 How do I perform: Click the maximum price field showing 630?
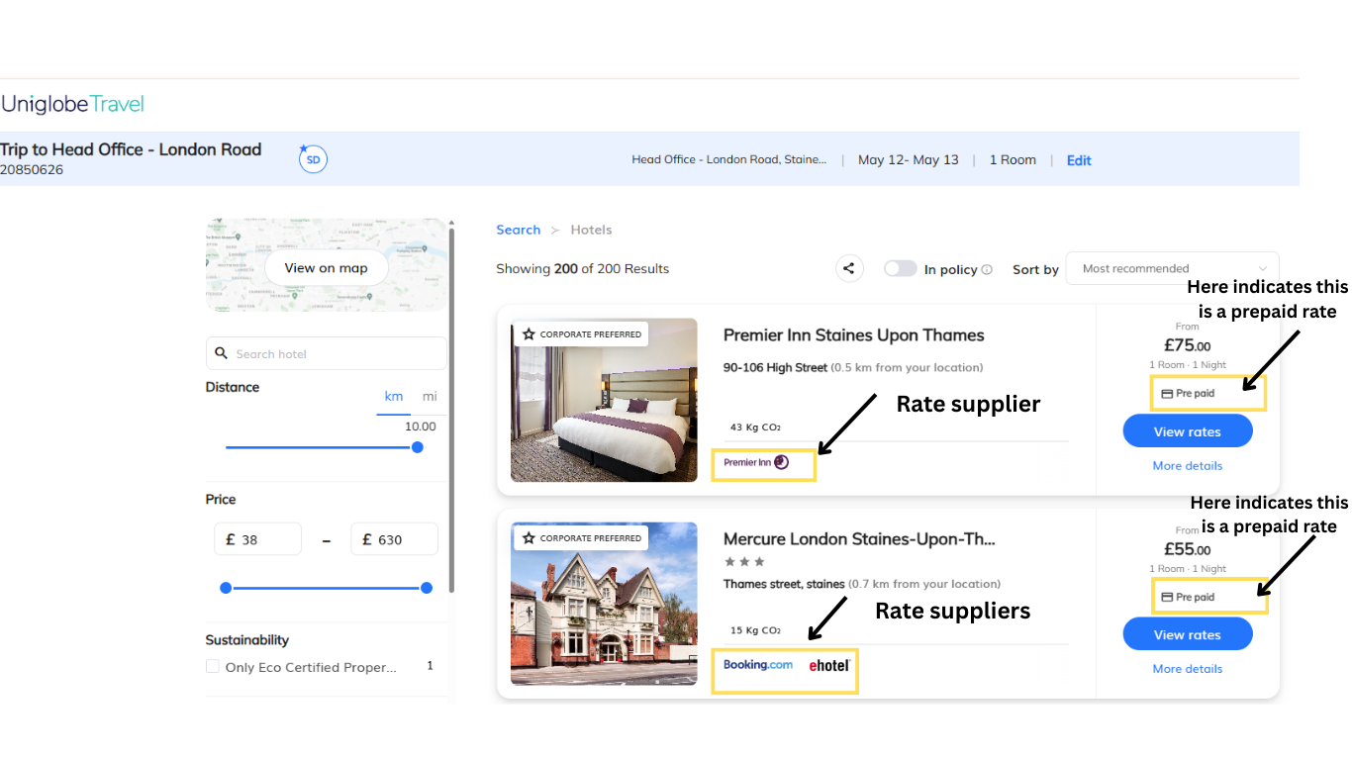394,539
